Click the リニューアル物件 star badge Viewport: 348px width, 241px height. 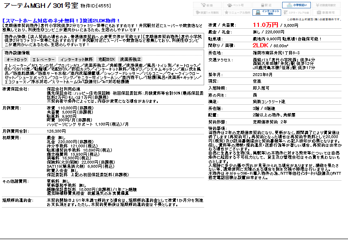coord(237,13)
